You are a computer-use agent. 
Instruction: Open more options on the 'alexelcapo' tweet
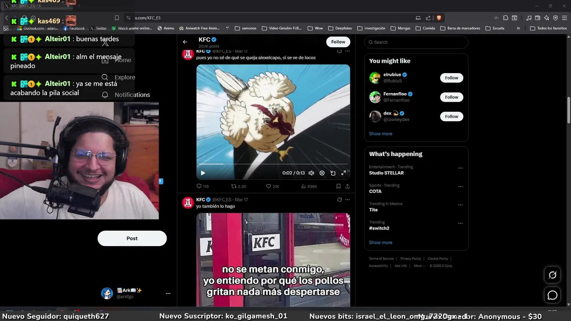coord(348,51)
